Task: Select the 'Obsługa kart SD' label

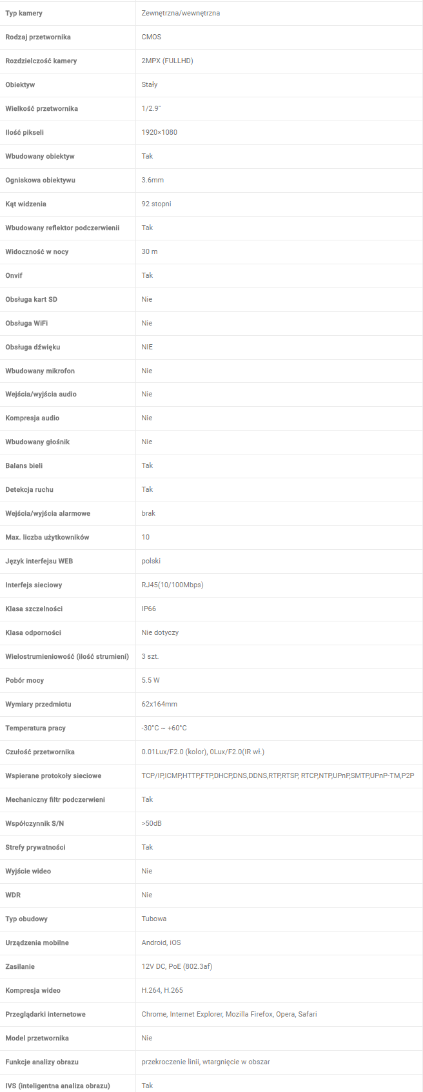Action: pyautogui.click(x=31, y=299)
